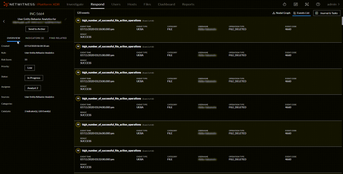Click the risk score 55 badge of first event
Viewport: 343px width, 174px height.
pyautogui.click(x=78, y=20)
